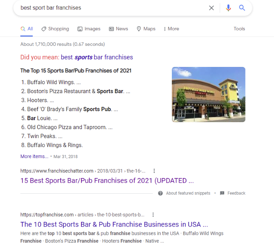
Task: Open the News results tab
Action: pyautogui.click(x=119, y=29)
